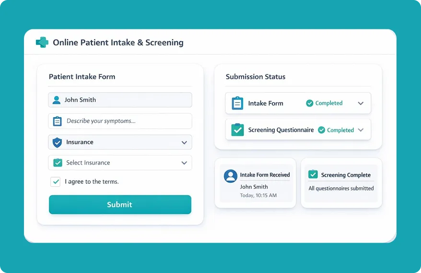This screenshot has height=273, width=421.
Task: Click the Screening Questionnaire checklist icon
Action: coord(237,130)
